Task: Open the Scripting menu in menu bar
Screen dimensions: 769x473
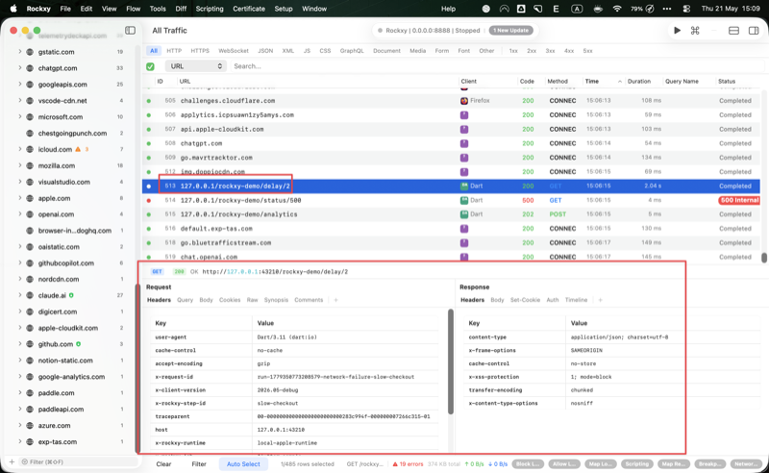Action: point(210,9)
